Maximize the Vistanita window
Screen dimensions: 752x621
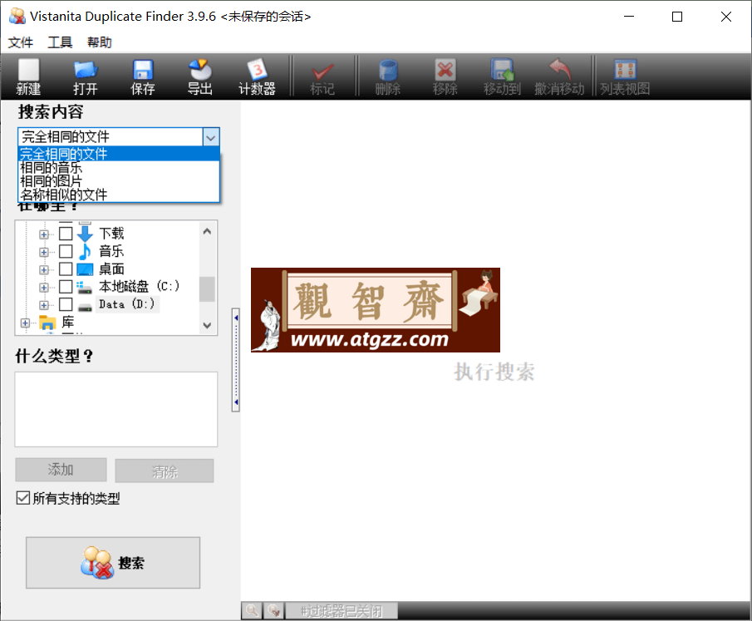(677, 17)
